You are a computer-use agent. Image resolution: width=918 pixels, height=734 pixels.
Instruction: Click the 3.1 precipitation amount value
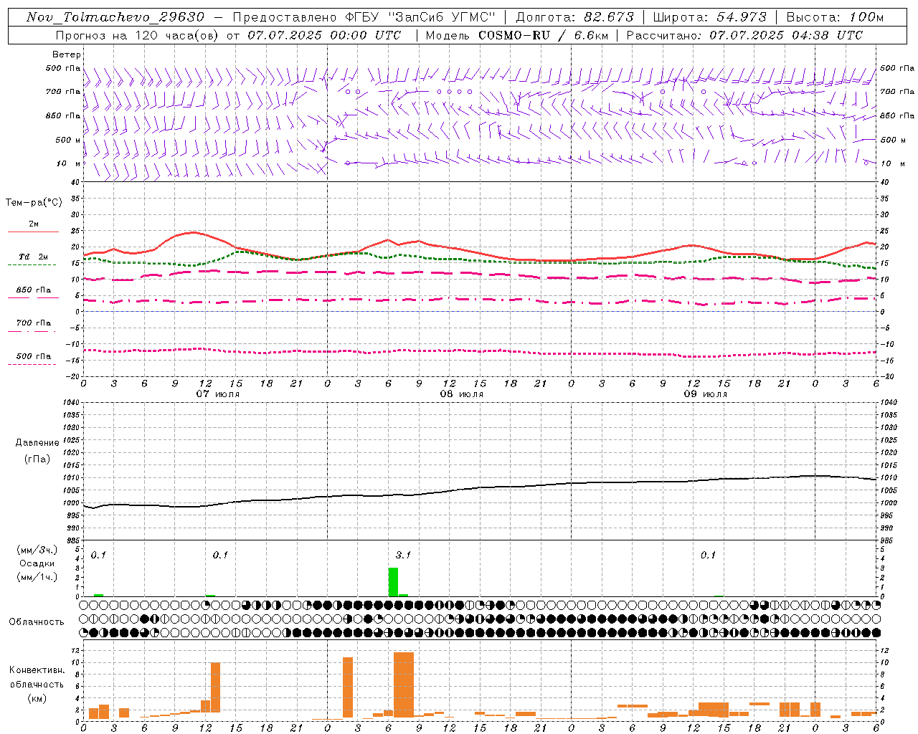tap(403, 555)
